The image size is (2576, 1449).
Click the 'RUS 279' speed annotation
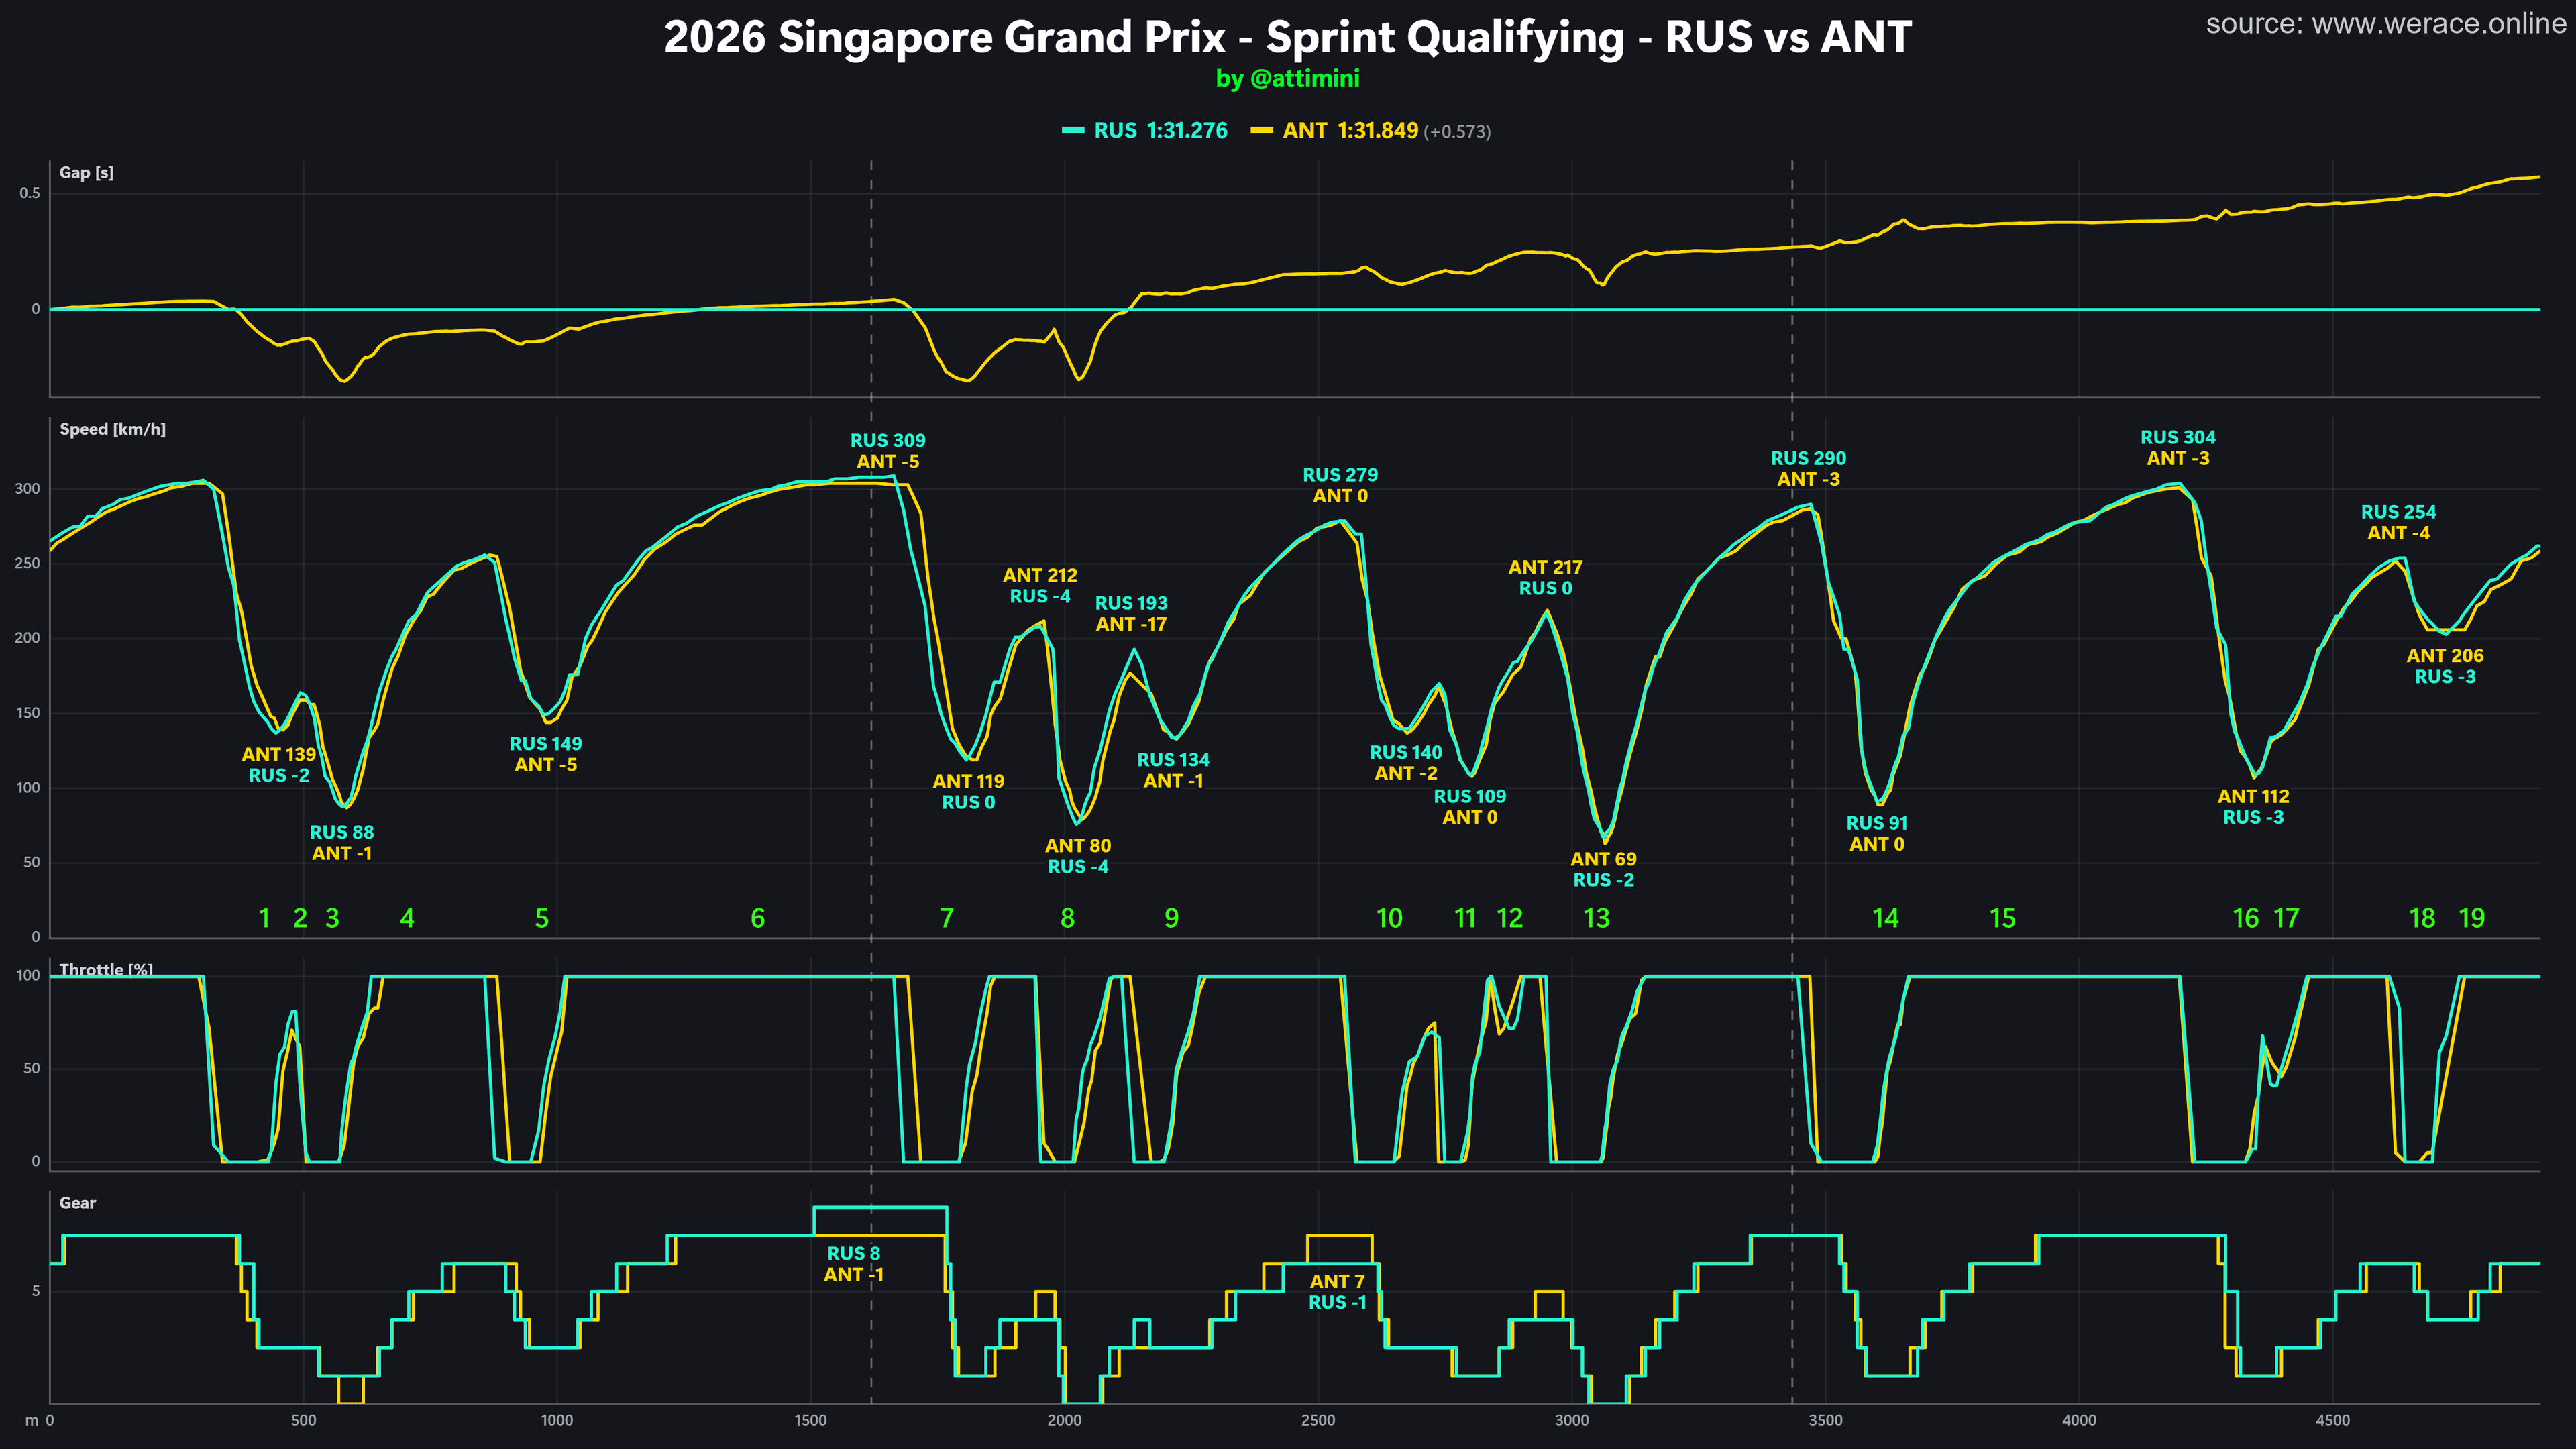click(1340, 475)
